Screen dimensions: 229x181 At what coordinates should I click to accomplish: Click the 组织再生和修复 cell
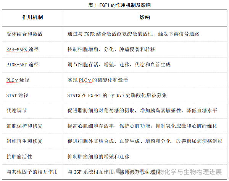[24, 141]
